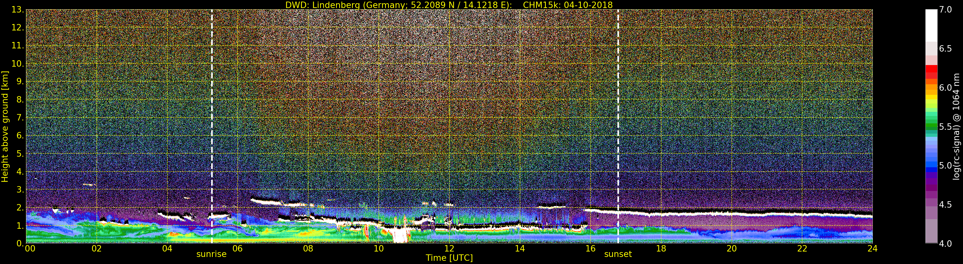
Task: Click the white cloud layer after sunset near 20 UTC
Action: coord(732,214)
